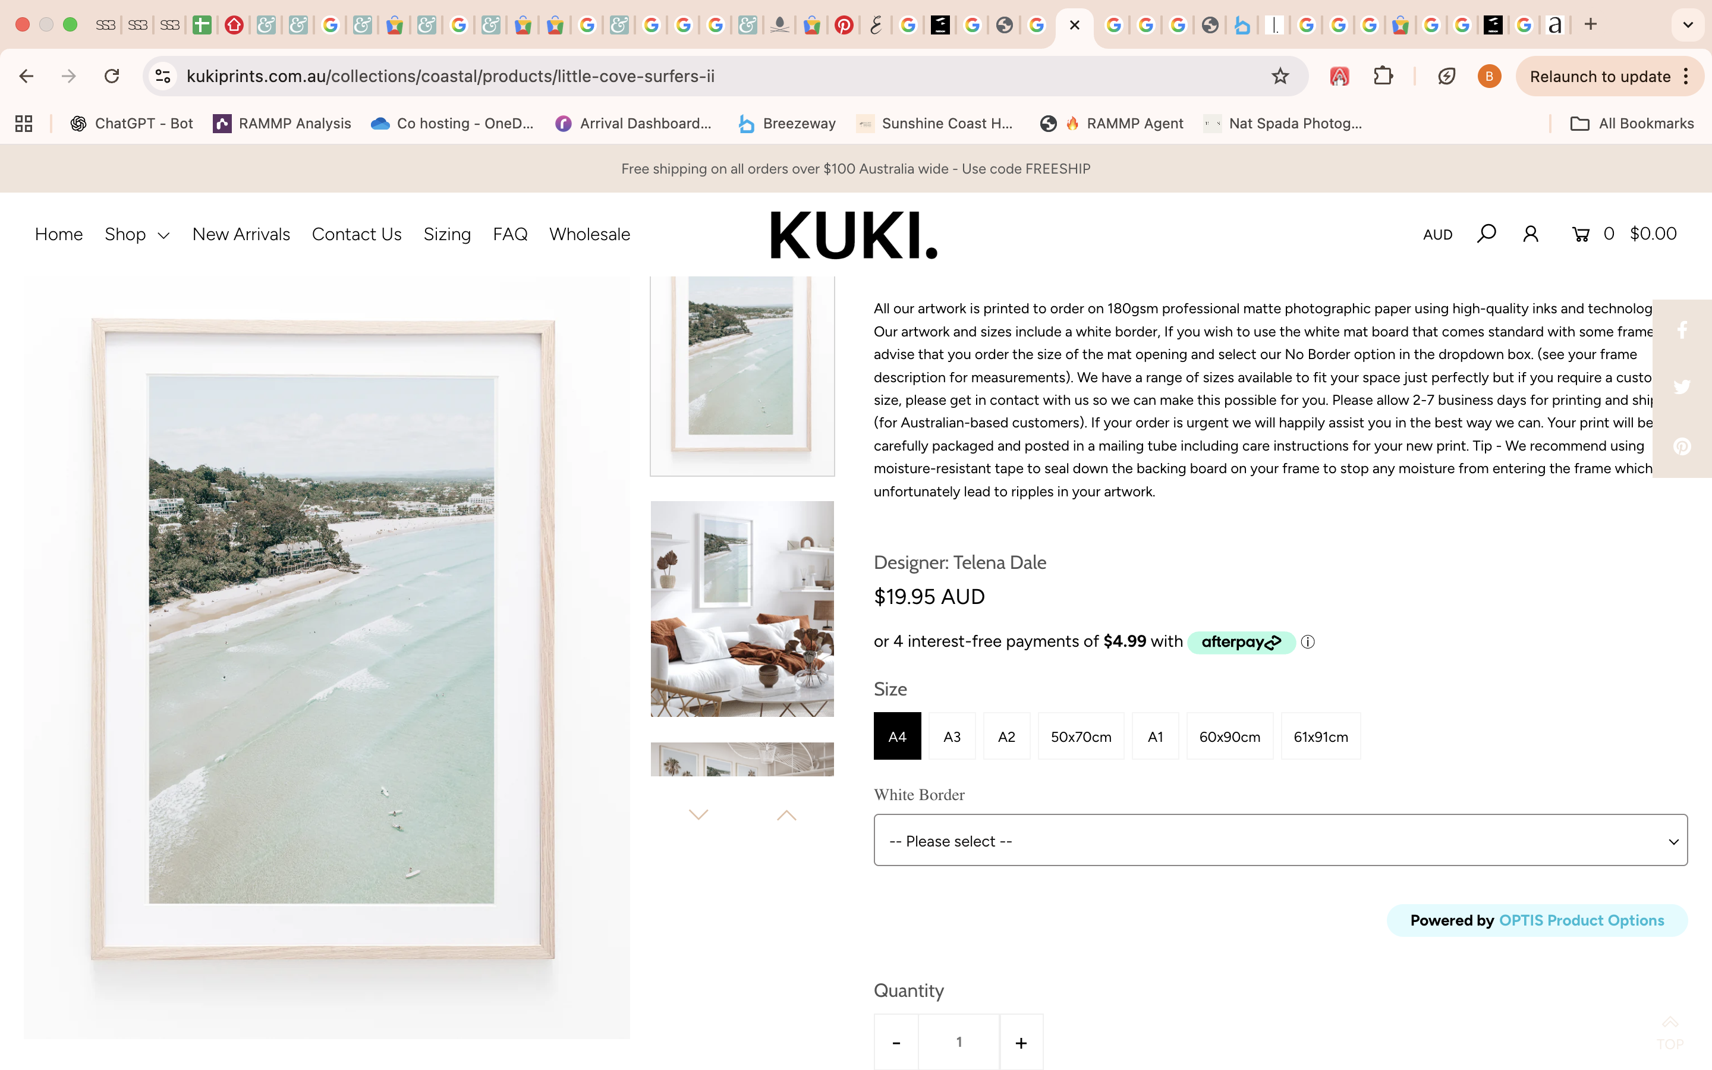Bookmark page with the star icon
The image size is (1712, 1070).
click(1280, 77)
